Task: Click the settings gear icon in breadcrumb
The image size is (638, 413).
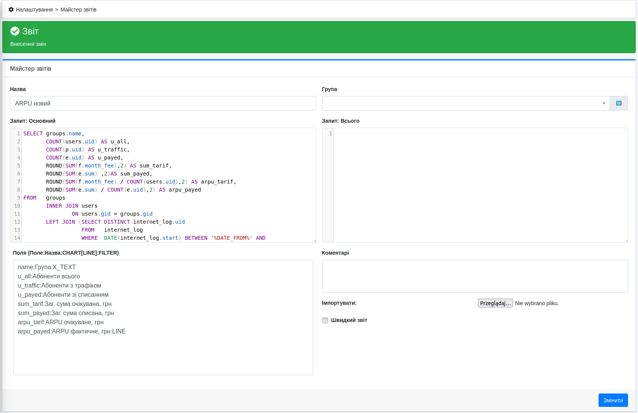Action: coord(11,10)
